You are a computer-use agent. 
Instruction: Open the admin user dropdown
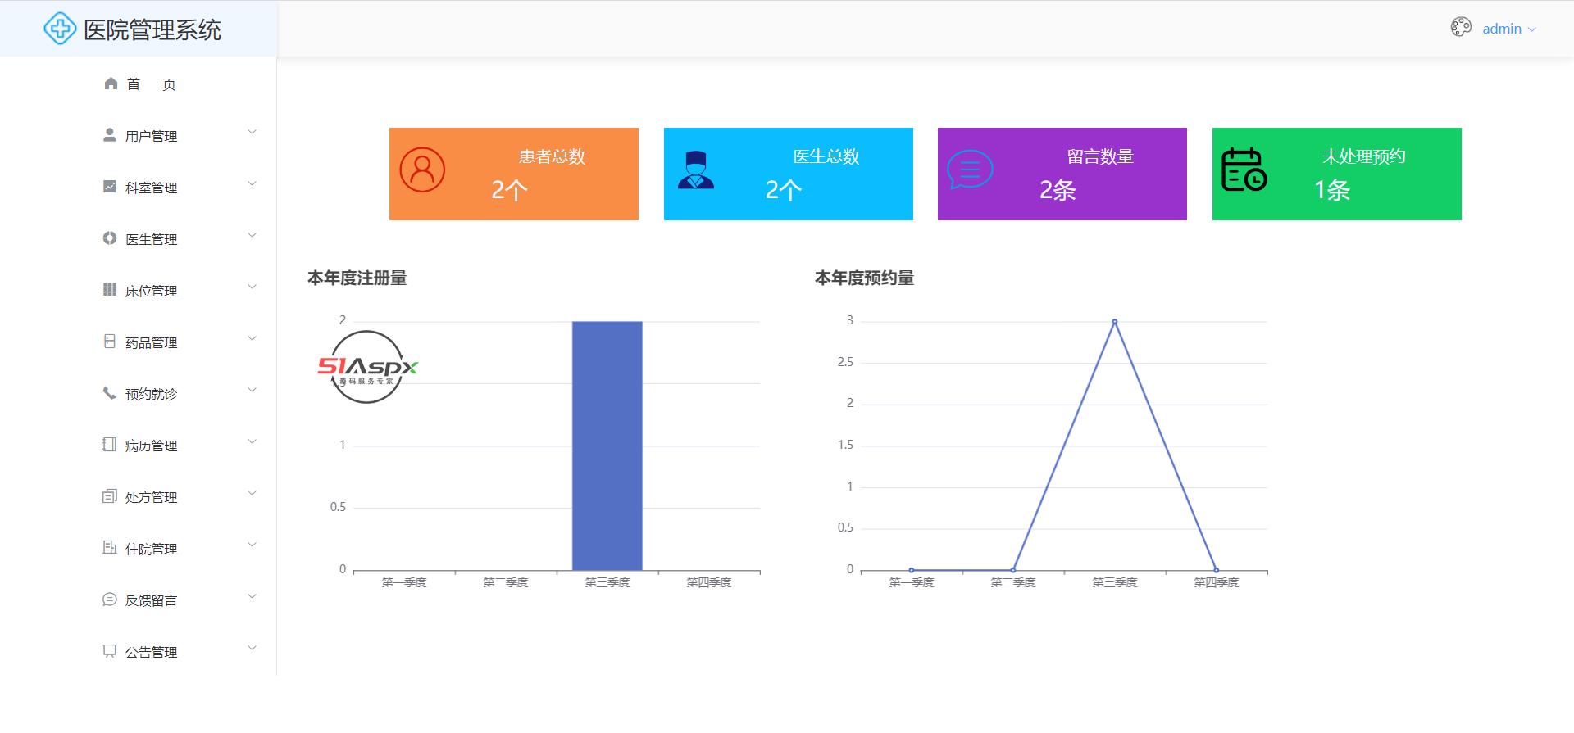[x=1508, y=29]
